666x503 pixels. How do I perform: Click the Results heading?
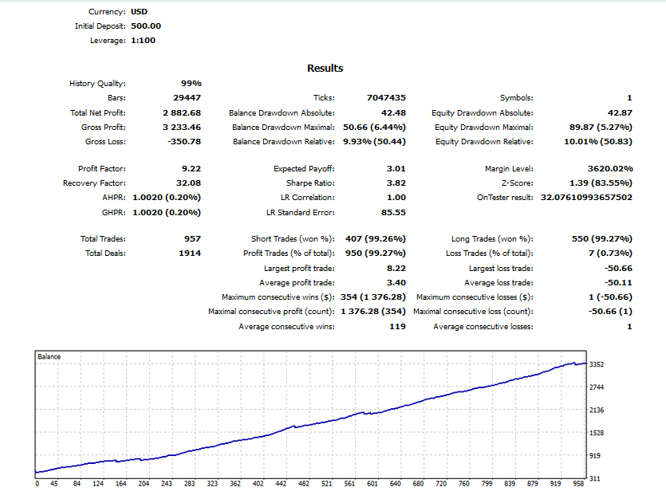pos(325,69)
